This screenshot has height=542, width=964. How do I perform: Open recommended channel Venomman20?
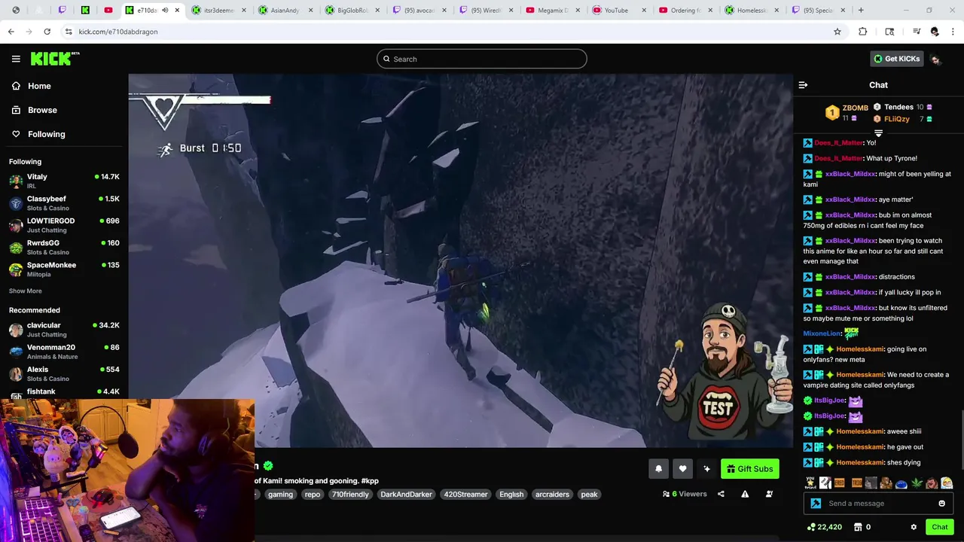coord(64,352)
